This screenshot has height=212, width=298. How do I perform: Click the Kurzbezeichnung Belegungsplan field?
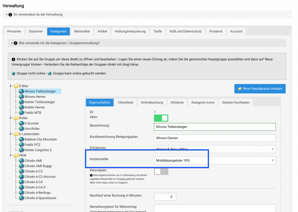[215, 138]
